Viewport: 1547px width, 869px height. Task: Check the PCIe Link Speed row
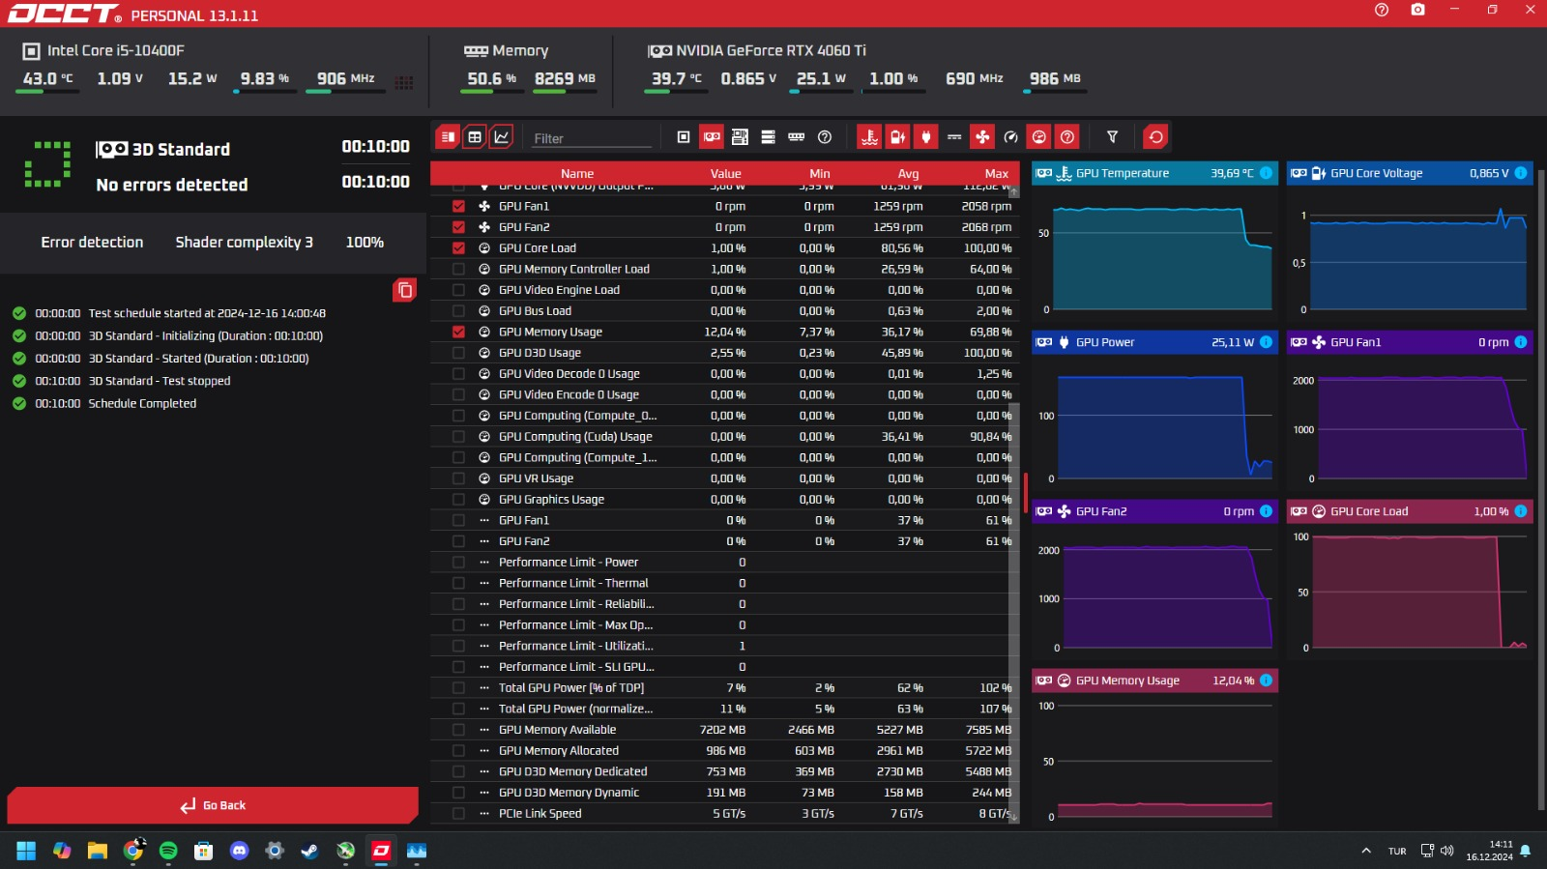point(458,814)
